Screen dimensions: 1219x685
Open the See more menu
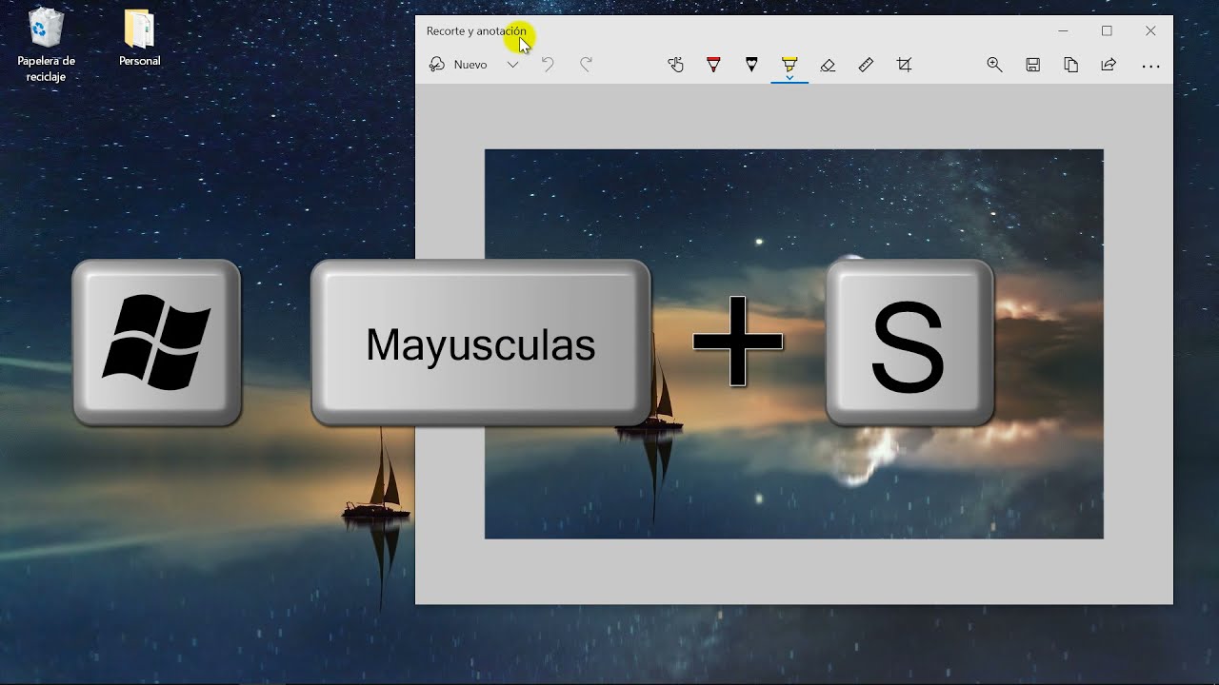pos(1150,66)
